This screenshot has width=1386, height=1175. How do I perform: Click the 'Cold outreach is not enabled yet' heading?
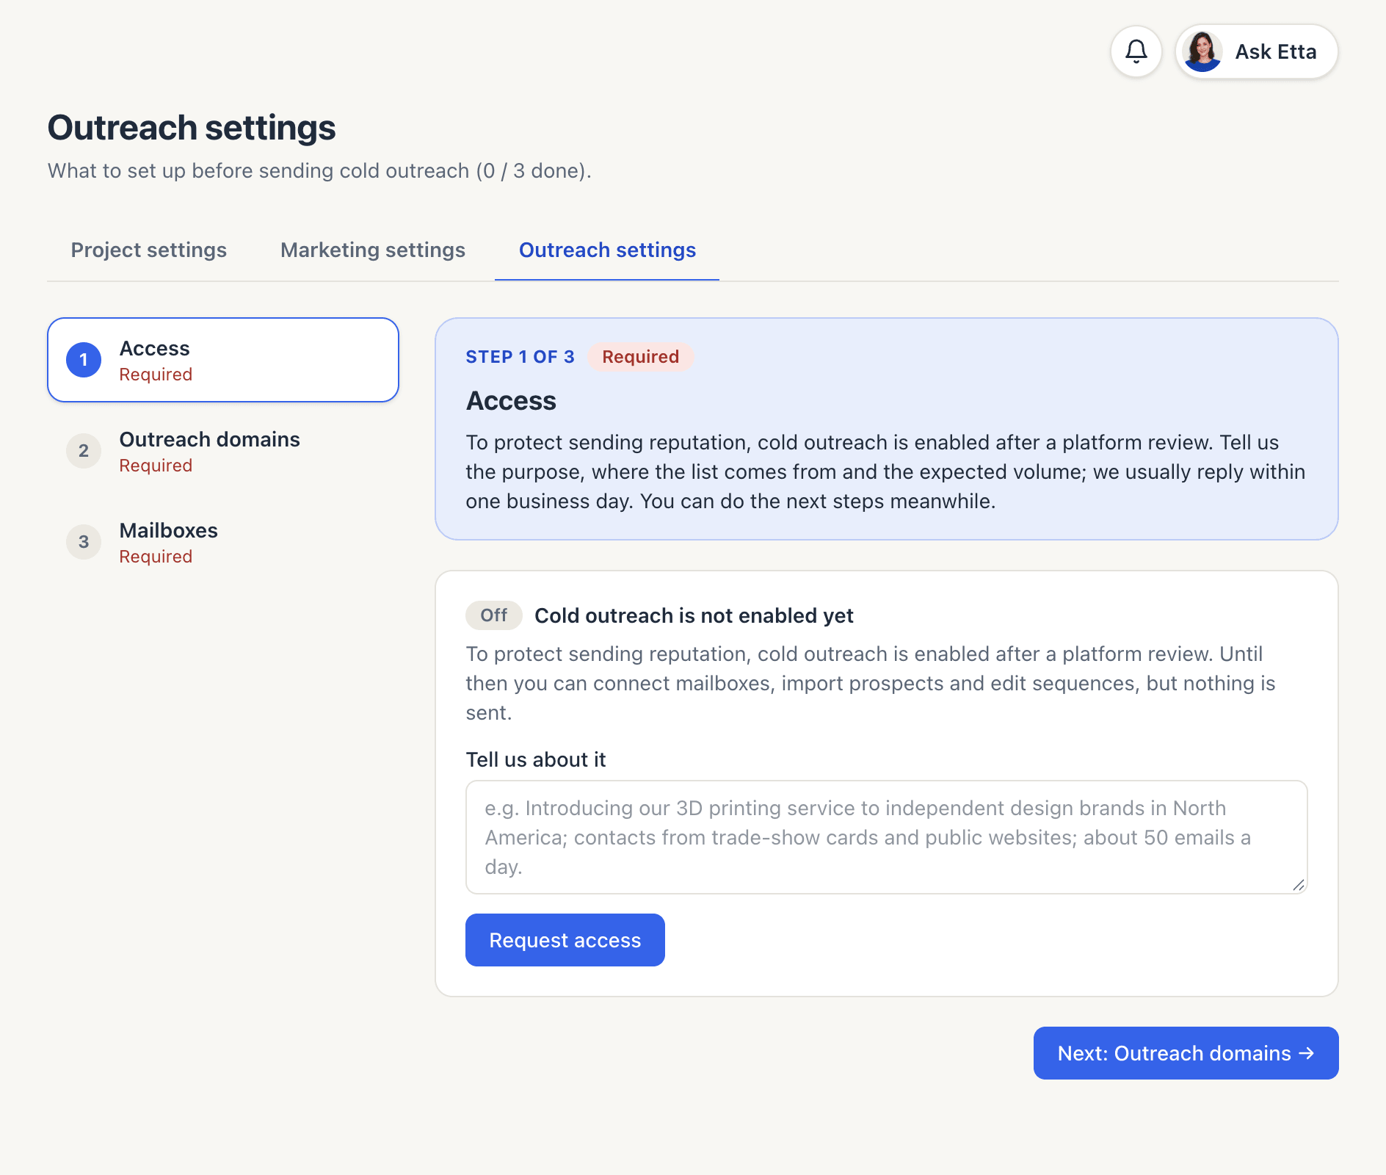(694, 615)
